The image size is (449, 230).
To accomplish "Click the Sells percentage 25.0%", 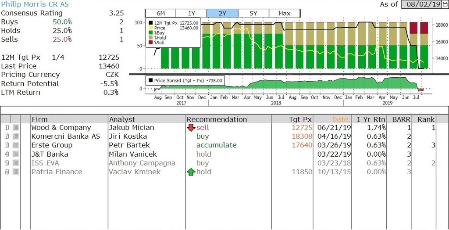I will pos(62,40).
